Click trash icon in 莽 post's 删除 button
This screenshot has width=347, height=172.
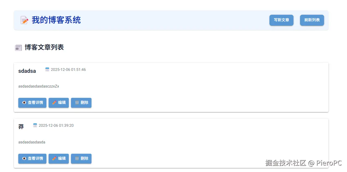pos(77,158)
